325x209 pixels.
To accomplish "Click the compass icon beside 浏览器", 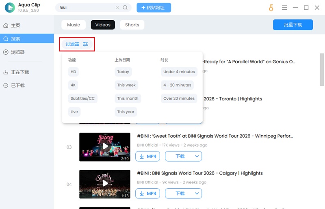I will coord(6,52).
